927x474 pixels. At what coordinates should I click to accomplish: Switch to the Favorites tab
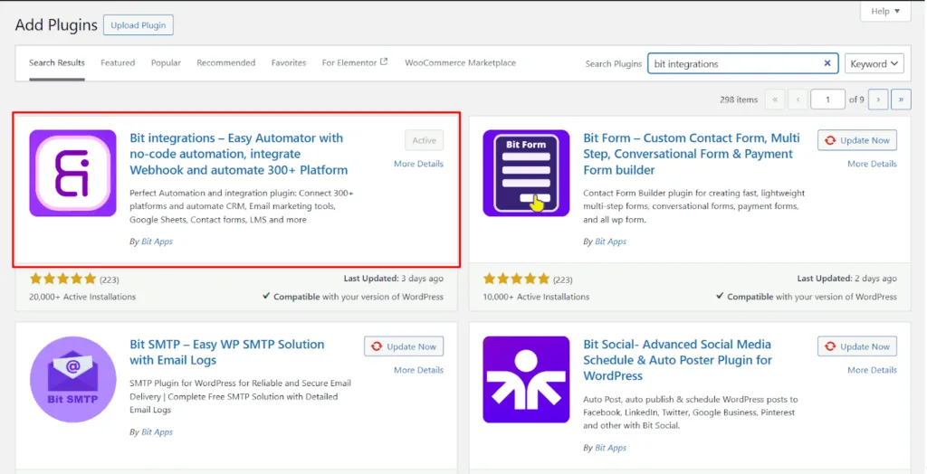pos(289,62)
